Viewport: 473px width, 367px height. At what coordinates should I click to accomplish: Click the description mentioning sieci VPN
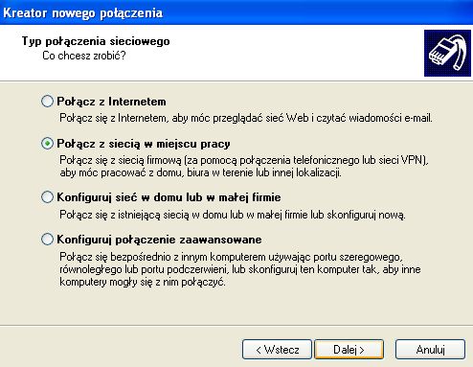coord(244,167)
